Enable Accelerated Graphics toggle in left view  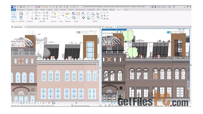pyautogui.click(x=78, y=32)
